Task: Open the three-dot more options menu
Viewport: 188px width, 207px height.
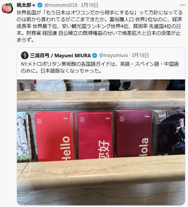Action: coord(182,5)
